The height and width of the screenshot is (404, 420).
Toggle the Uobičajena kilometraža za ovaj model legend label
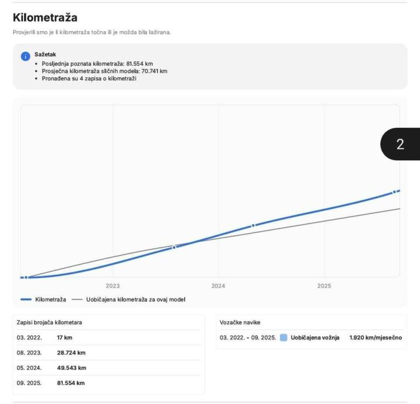136,299
